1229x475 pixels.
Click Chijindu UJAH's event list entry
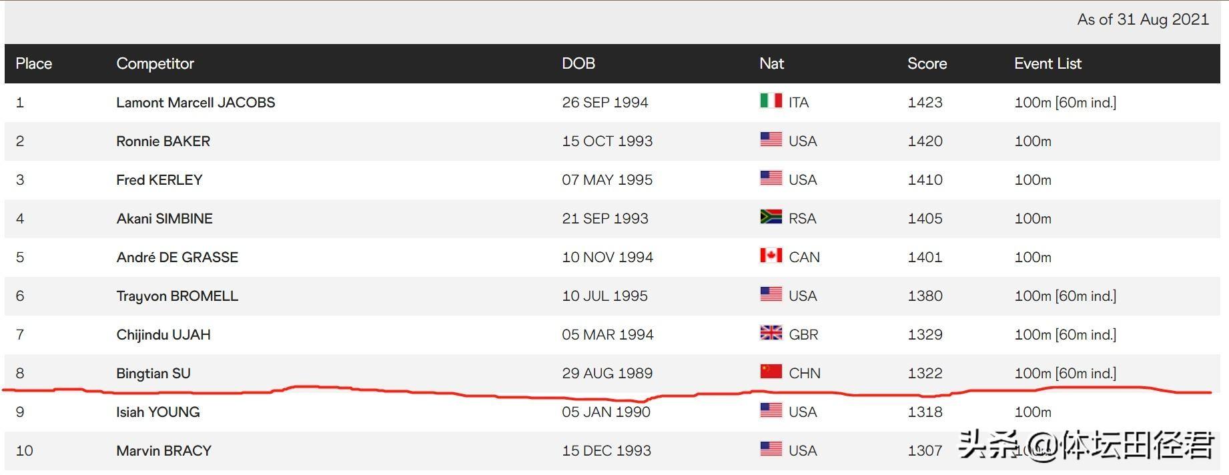[1065, 334]
